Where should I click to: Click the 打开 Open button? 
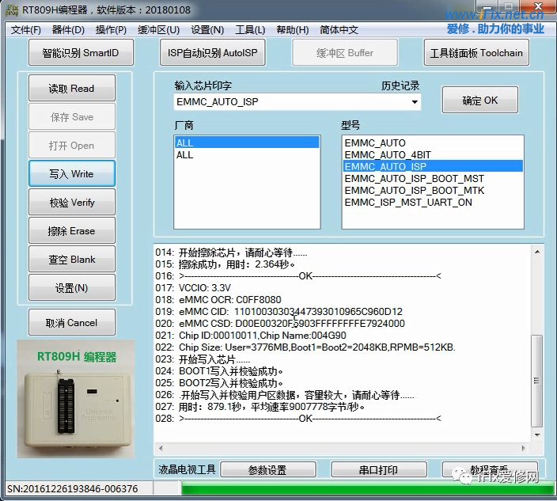pos(72,146)
